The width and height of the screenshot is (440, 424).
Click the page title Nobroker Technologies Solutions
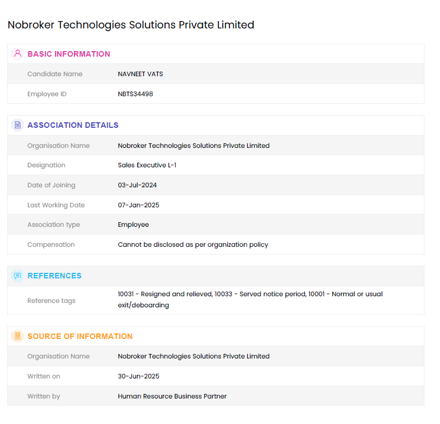pos(131,25)
